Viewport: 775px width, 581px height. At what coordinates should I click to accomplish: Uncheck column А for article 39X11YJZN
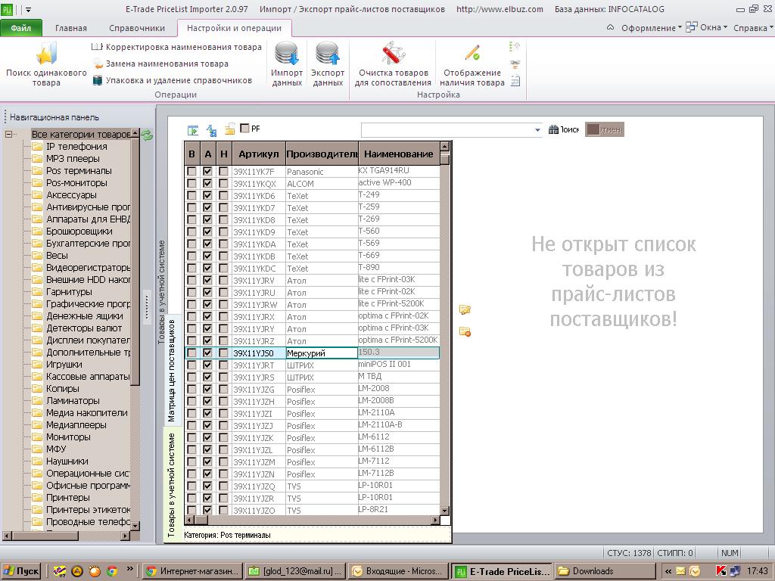tap(207, 474)
